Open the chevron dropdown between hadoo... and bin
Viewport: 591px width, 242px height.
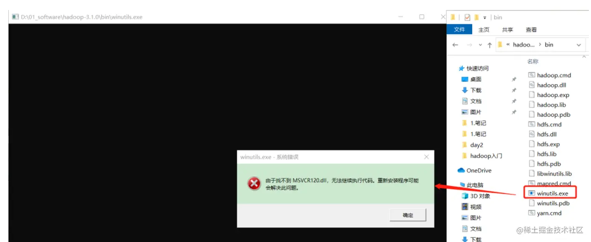[x=540, y=45]
